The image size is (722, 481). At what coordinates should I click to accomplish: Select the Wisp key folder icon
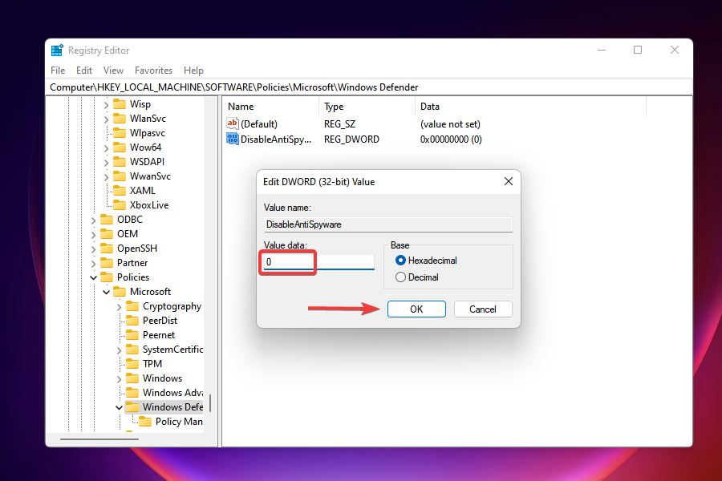[x=119, y=103]
